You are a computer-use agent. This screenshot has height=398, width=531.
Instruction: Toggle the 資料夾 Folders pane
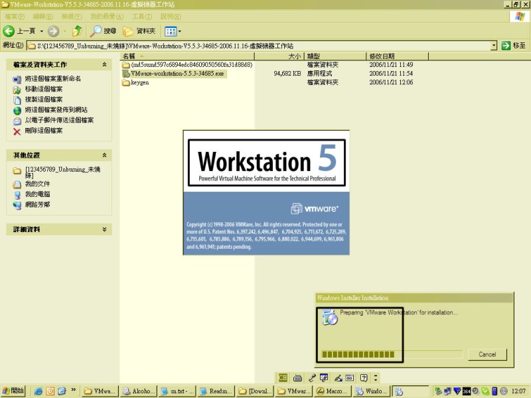tap(139, 31)
